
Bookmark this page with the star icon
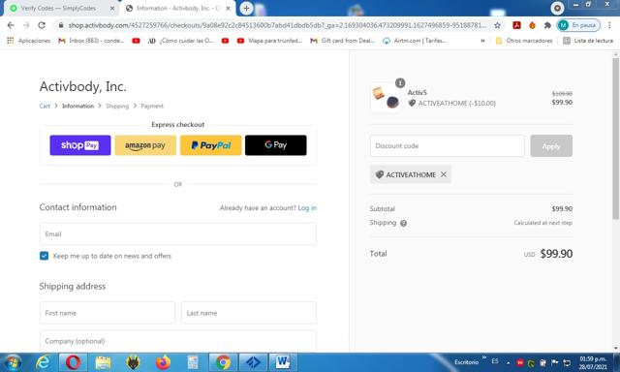coord(497,25)
